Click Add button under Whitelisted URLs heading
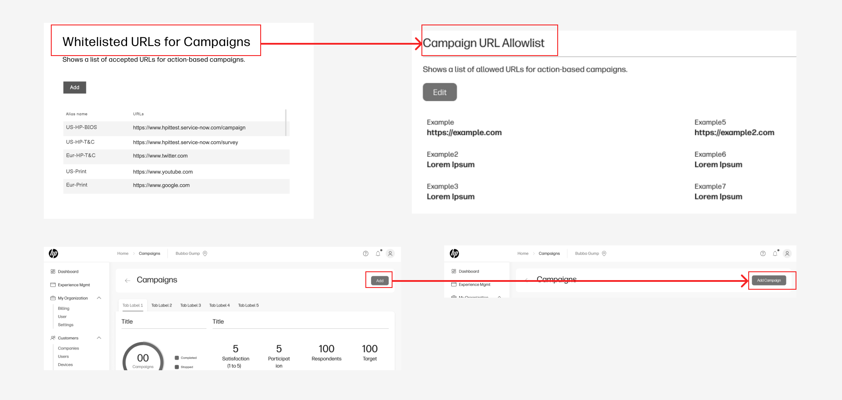The height and width of the screenshot is (400, 842). point(74,88)
